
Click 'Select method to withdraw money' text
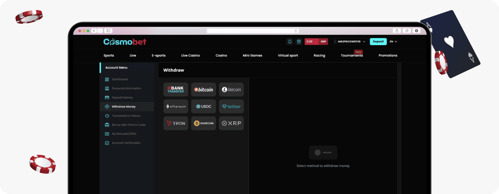(323, 166)
